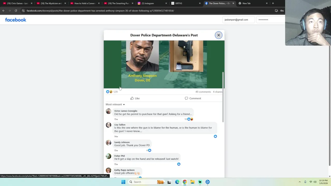
Task: Open Wi-Fi network settings in tray
Action: [x=311, y=182]
